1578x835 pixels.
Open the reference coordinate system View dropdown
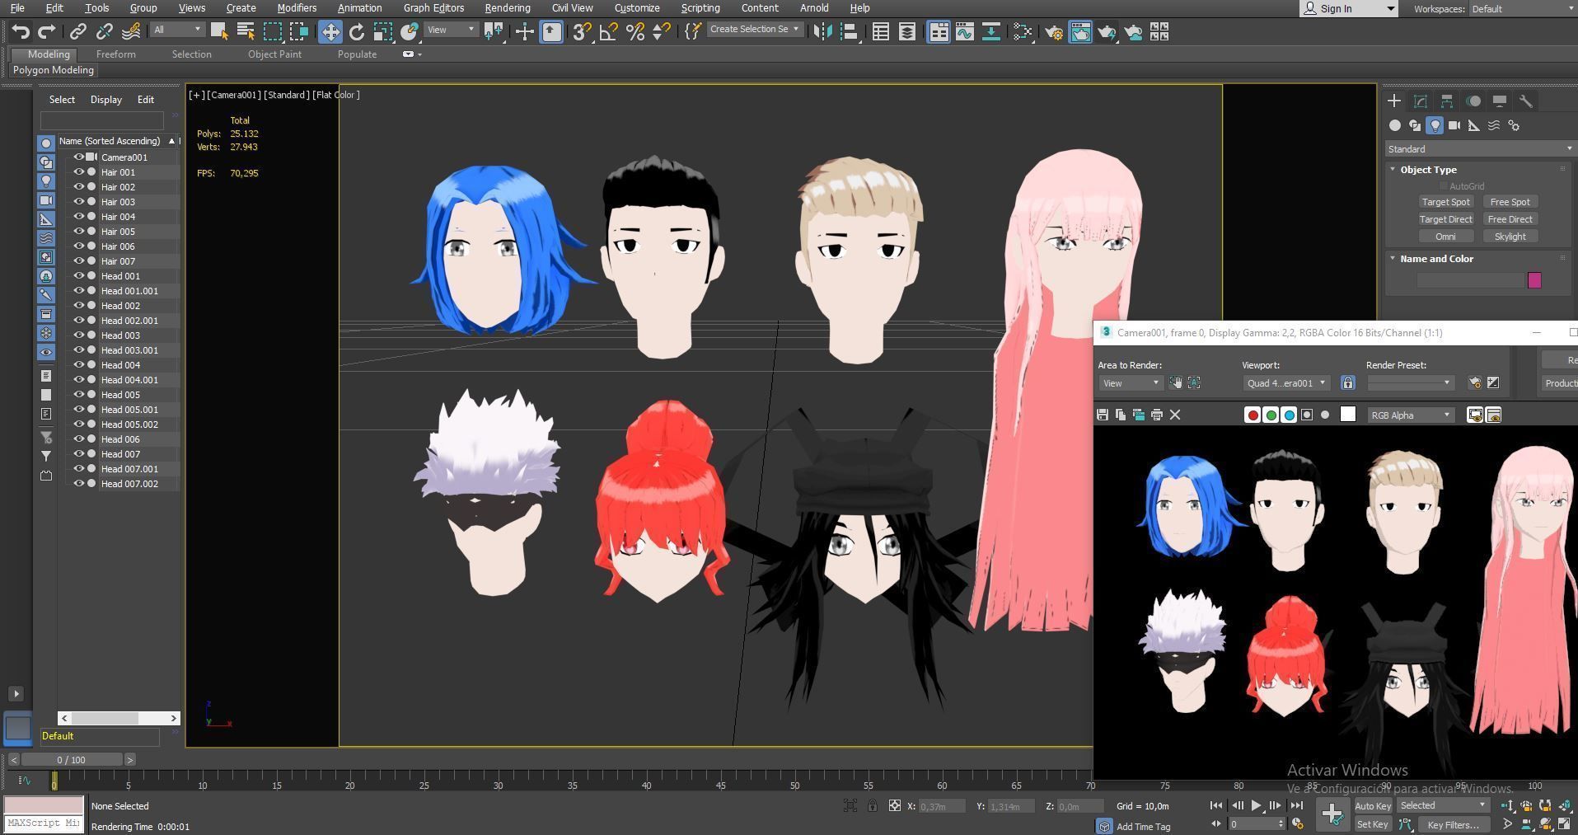452,30
